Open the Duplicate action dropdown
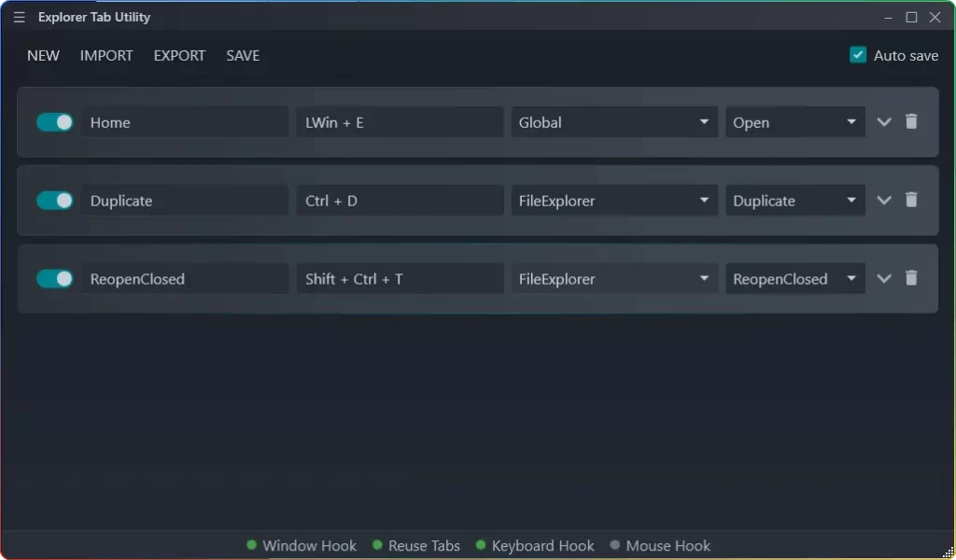This screenshot has height=560, width=956. point(795,201)
